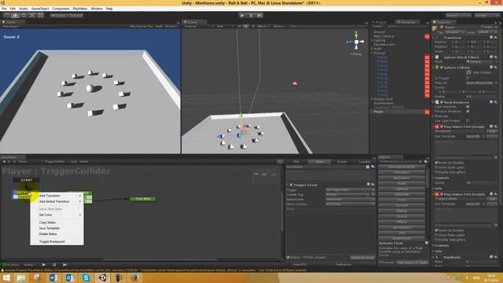The width and height of the screenshot is (503, 283).
Task: Open Mesh Renderer help icon
Action: point(491,102)
